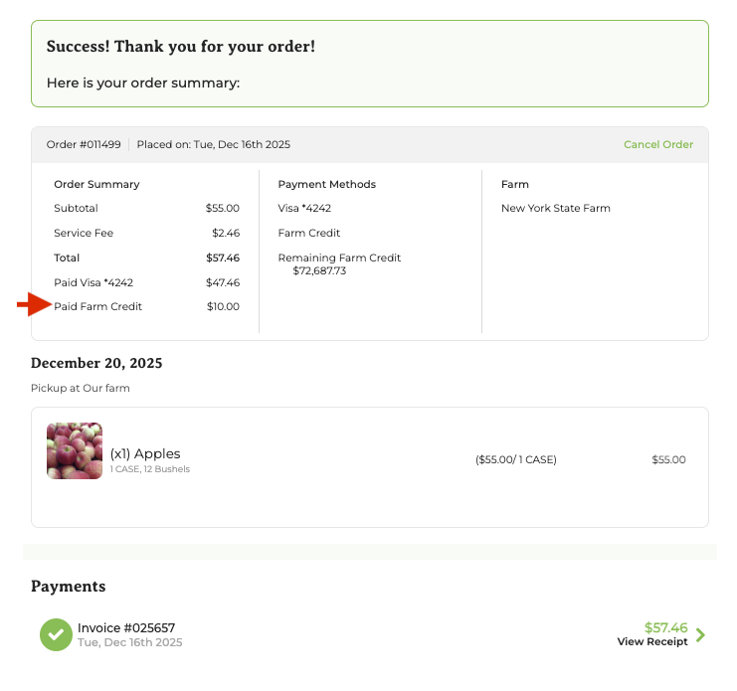Click the Visa *4242 payment method

point(304,208)
